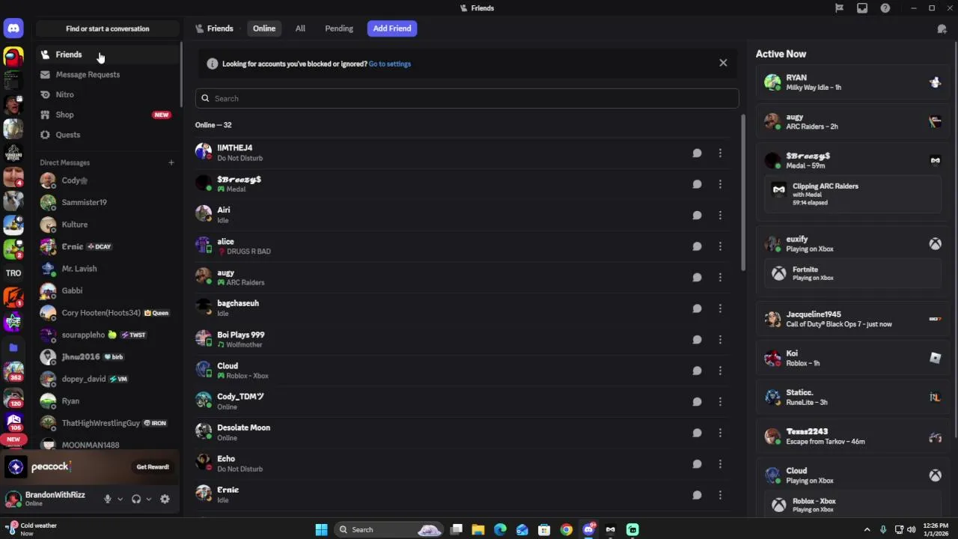The width and height of the screenshot is (958, 539).
Task: Open File Explorer from taskbar
Action: (x=478, y=529)
